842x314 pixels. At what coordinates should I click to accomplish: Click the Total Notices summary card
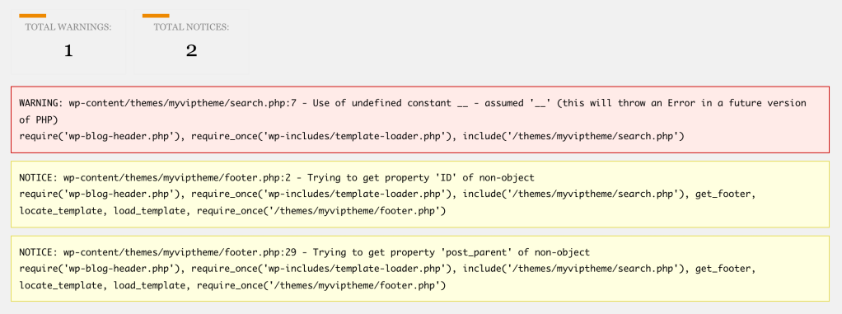pos(192,41)
